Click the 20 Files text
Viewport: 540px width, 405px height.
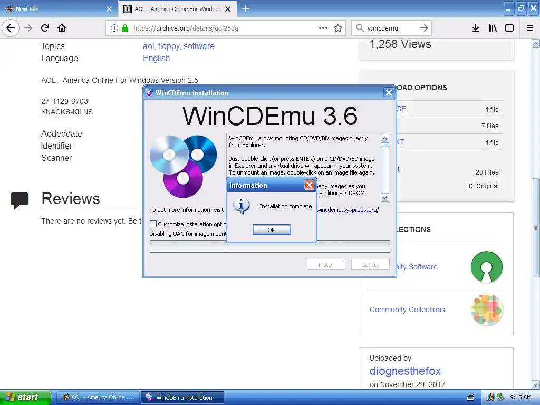[487, 172]
